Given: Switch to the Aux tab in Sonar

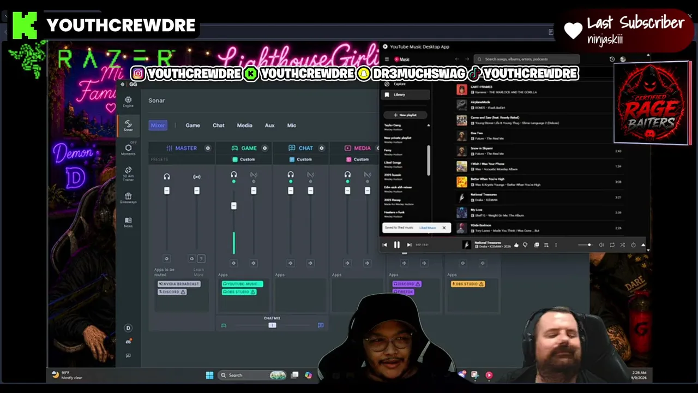Looking at the screenshot, I should coord(269,126).
